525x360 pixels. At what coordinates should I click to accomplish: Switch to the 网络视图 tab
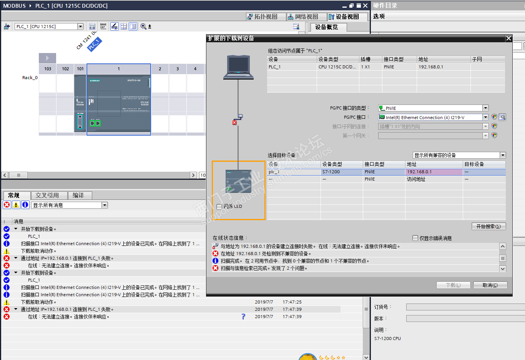coord(307,17)
